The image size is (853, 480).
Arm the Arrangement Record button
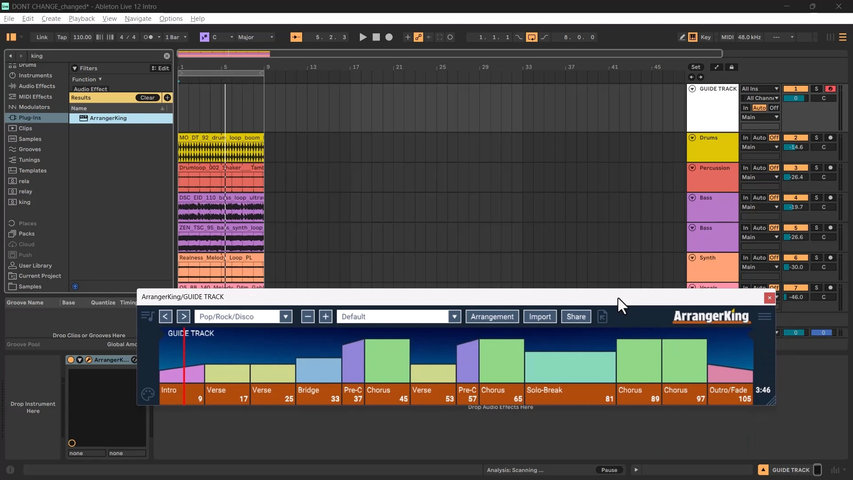tap(389, 37)
